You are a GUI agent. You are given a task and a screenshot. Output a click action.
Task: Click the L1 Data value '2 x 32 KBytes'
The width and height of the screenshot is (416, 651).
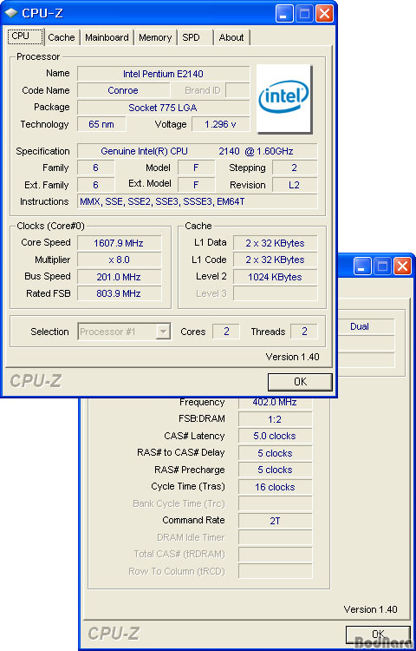click(x=275, y=243)
